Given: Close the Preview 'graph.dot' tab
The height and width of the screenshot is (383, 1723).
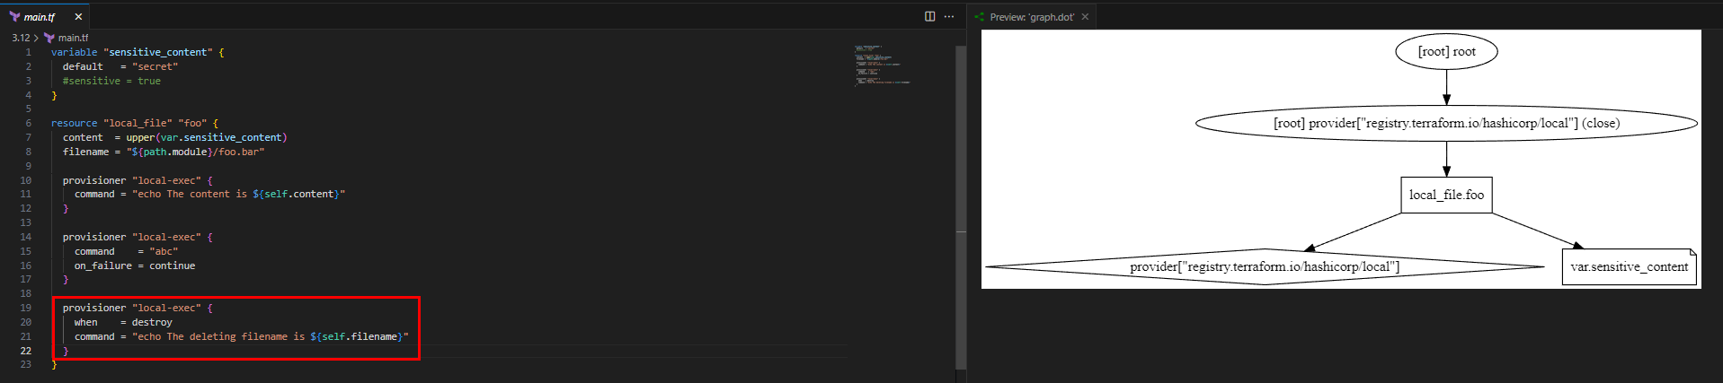Looking at the screenshot, I should 1085,16.
